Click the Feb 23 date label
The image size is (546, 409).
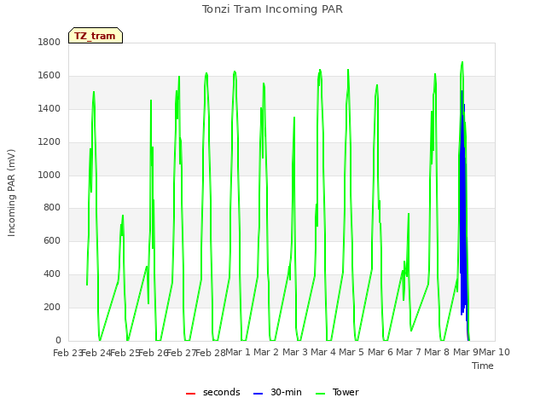click(67, 353)
